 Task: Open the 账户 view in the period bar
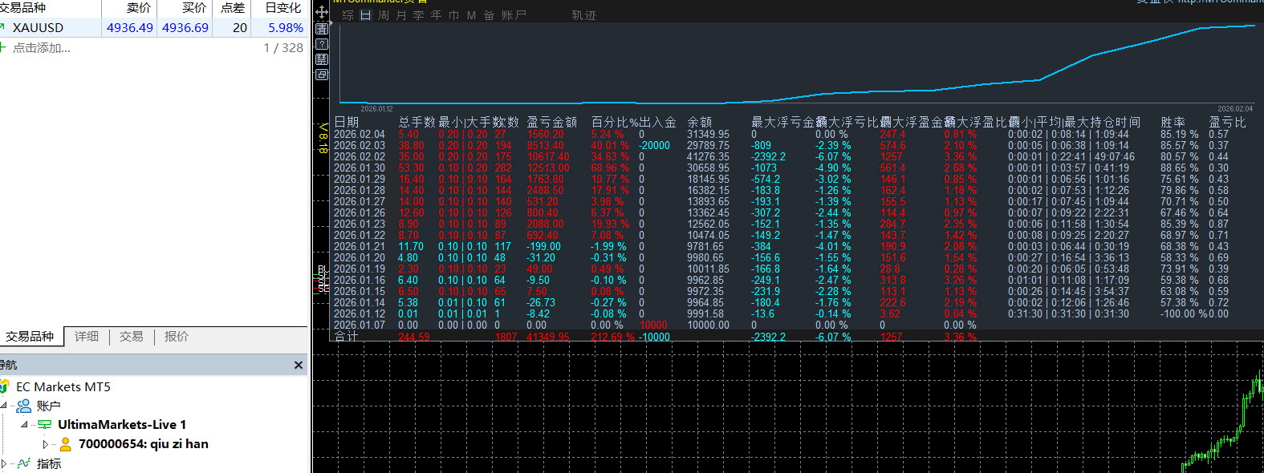(x=514, y=15)
